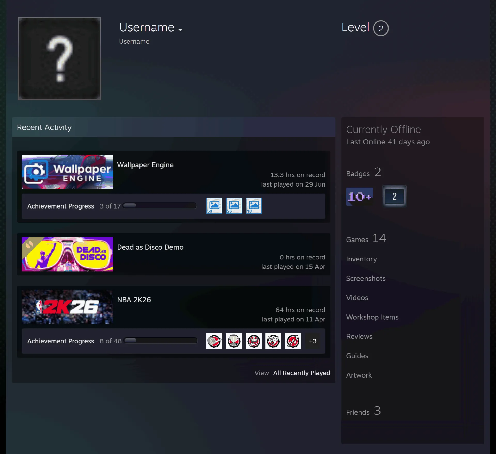
Task: Click the NBA 2K26 title link
Action: (x=134, y=300)
